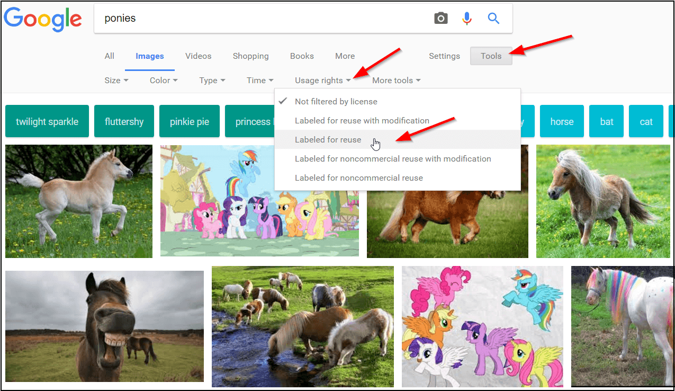Open the Shopping tab
The width and height of the screenshot is (675, 391).
(250, 56)
